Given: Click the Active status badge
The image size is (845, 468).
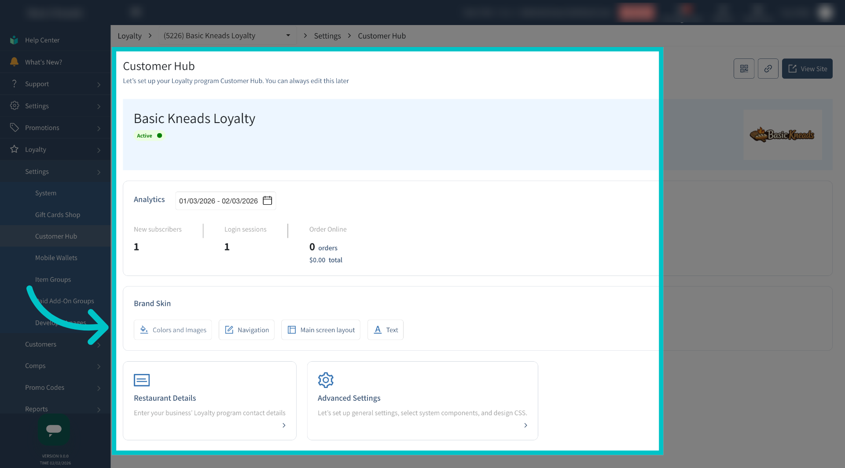Looking at the screenshot, I should [149, 136].
